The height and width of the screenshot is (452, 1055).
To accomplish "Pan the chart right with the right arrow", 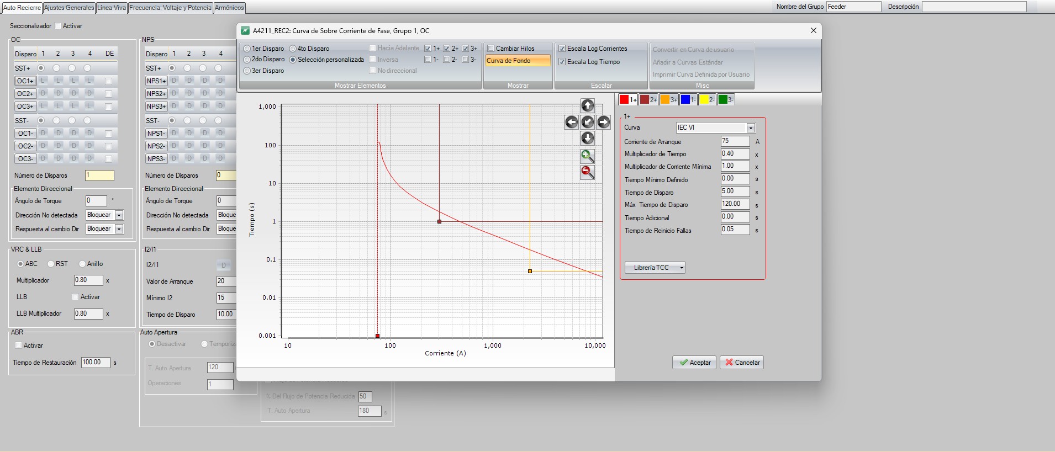I will point(604,122).
